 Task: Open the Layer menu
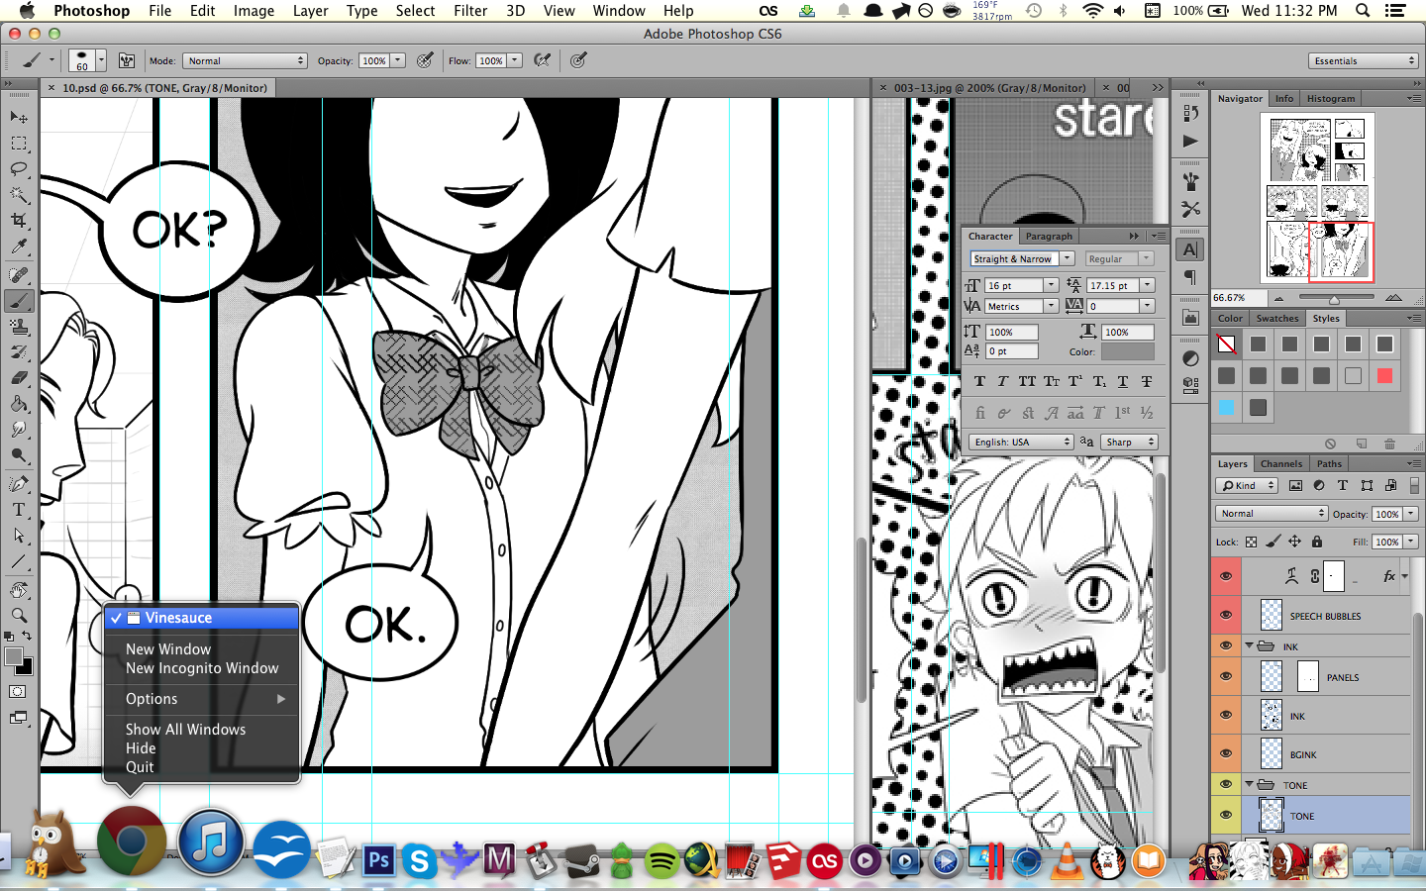pos(310,11)
